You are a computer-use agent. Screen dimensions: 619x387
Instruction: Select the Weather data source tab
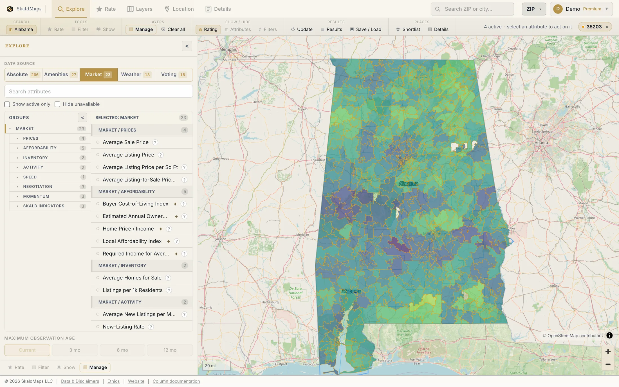point(136,75)
